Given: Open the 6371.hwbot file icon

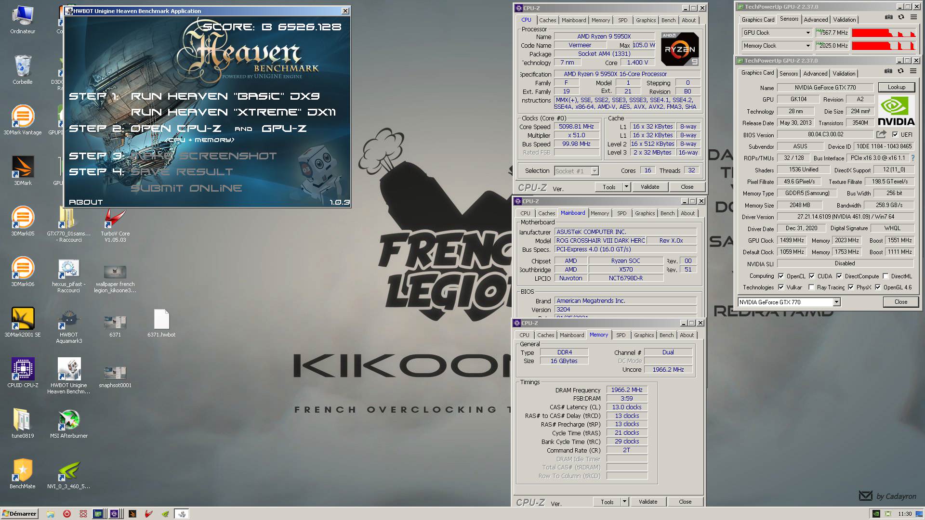Looking at the screenshot, I should (x=161, y=323).
